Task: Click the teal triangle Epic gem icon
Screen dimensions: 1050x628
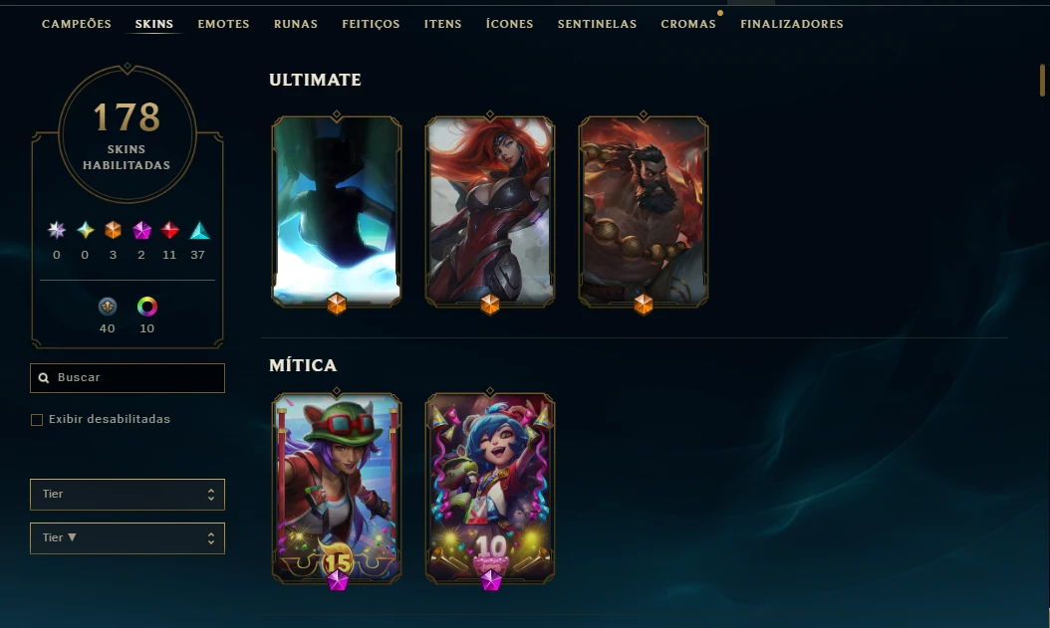Action: point(199,231)
